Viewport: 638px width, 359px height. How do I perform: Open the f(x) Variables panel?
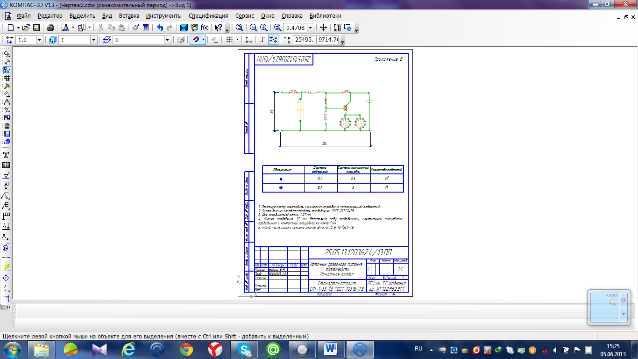(205, 28)
